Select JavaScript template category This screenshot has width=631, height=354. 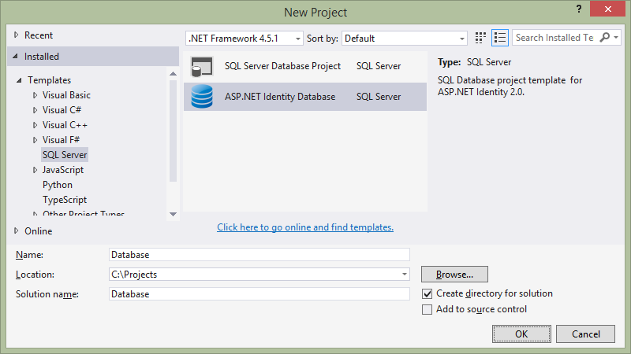(63, 170)
